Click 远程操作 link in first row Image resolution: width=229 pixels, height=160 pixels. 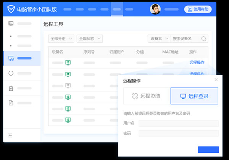pos(197,62)
